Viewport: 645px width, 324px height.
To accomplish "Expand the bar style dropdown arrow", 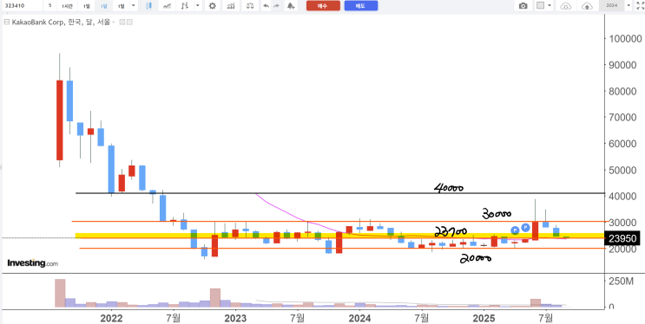I will pyautogui.click(x=198, y=6).
